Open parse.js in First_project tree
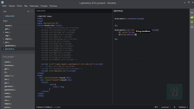 coord(8,107)
